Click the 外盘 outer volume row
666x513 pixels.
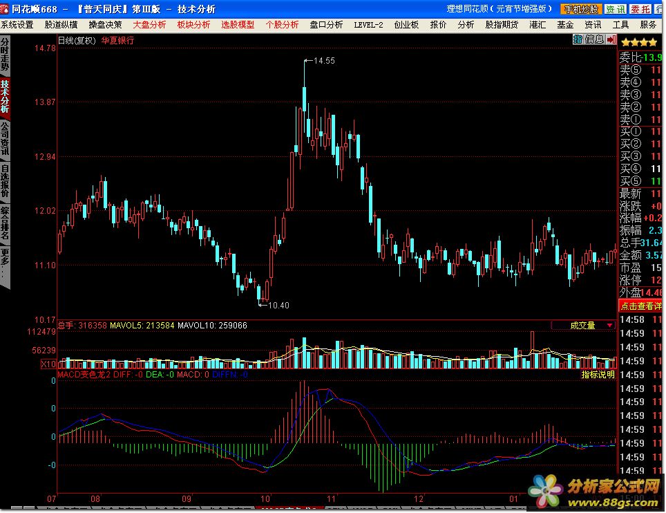(x=640, y=292)
